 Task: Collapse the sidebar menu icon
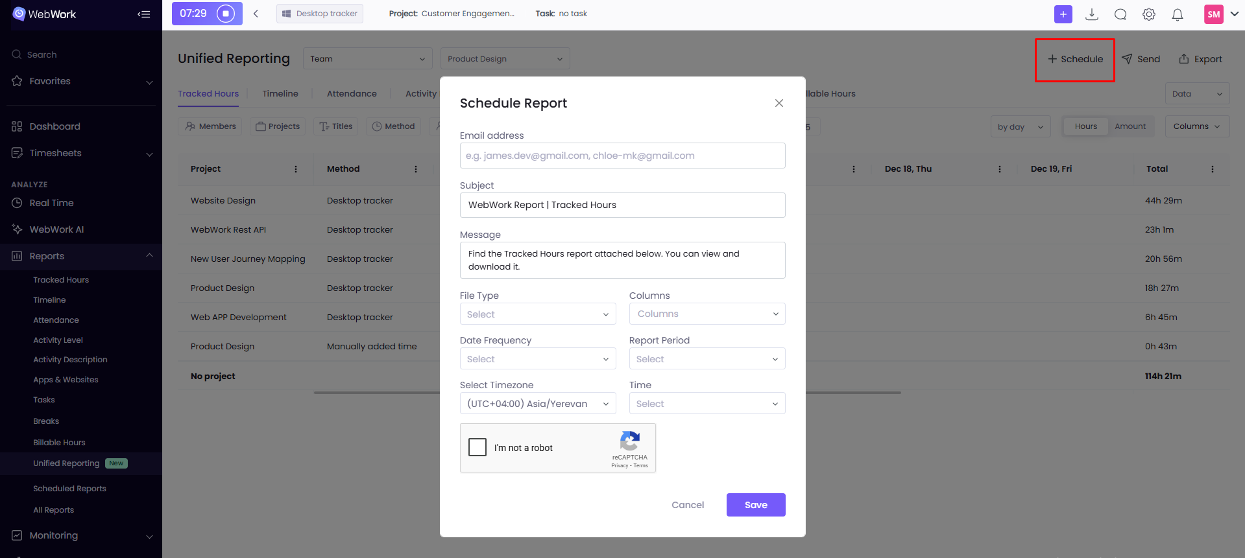click(144, 14)
